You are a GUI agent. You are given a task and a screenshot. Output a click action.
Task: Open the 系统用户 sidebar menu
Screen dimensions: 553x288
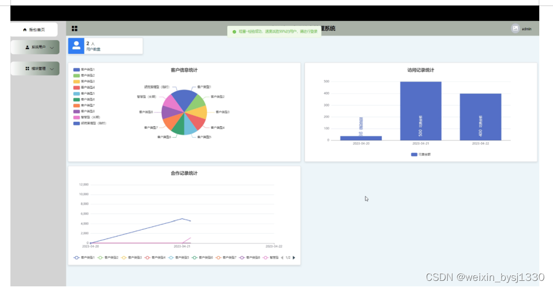tap(35, 47)
